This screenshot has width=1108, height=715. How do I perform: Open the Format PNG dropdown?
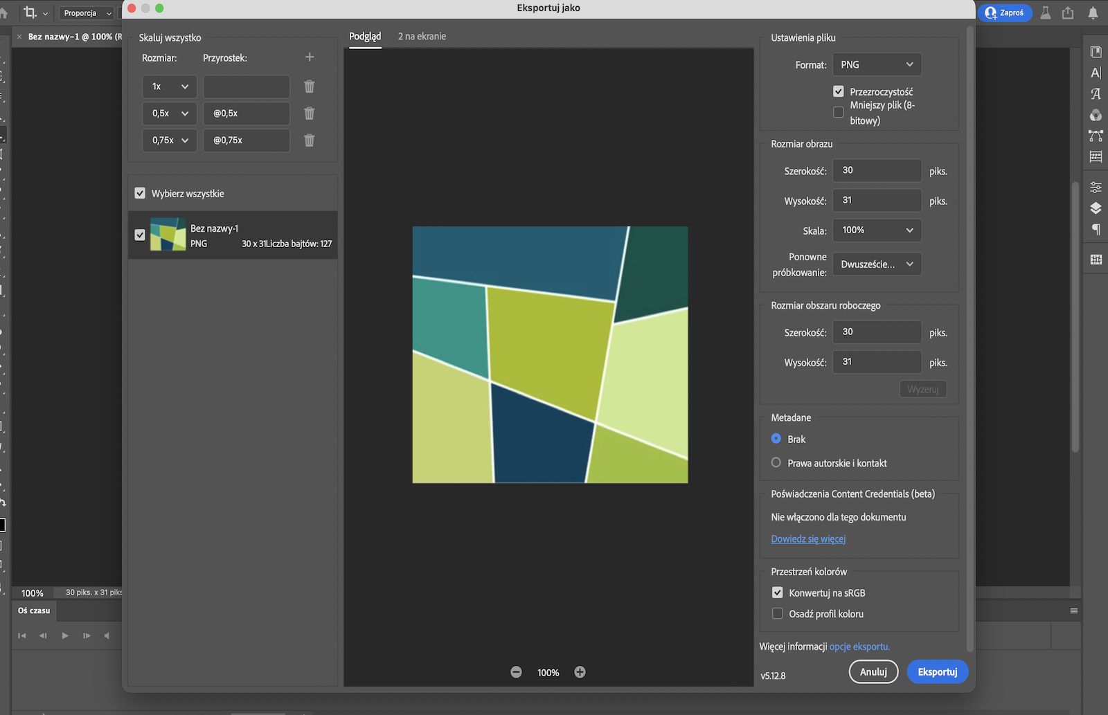877,65
